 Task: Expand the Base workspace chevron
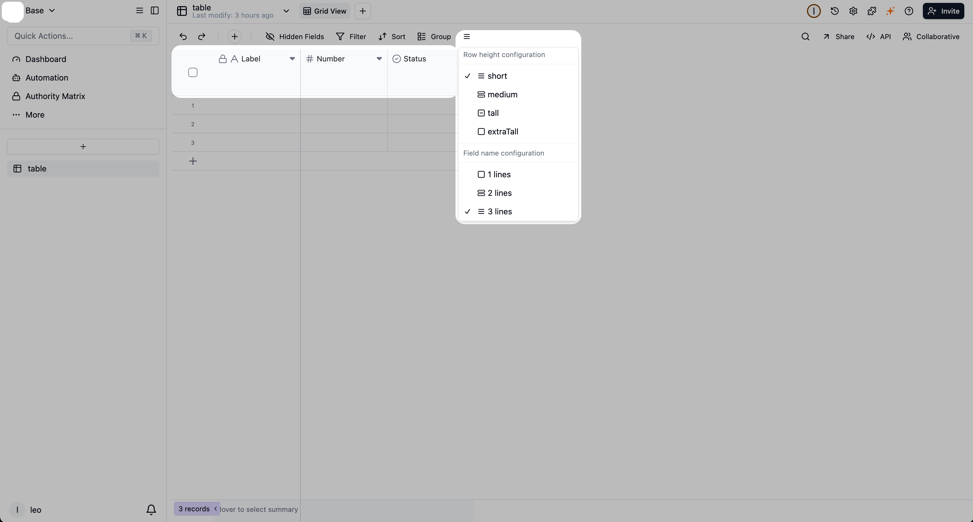(x=52, y=11)
